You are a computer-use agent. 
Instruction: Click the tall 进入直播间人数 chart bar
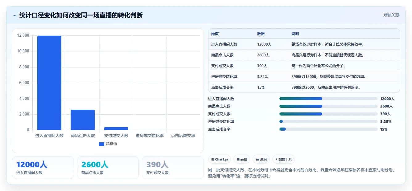49,83
